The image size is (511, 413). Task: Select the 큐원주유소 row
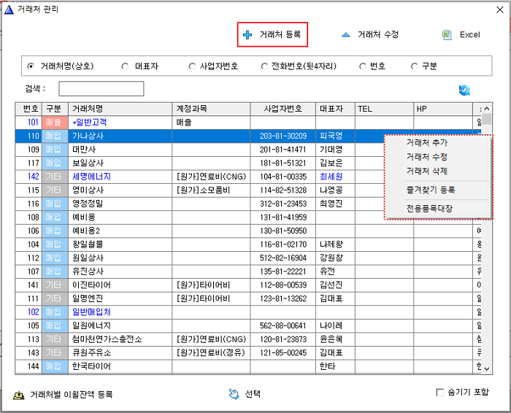[248, 352]
